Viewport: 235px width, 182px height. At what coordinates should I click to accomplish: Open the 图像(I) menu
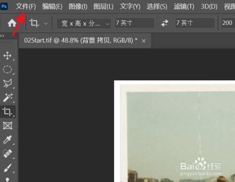coord(78,7)
